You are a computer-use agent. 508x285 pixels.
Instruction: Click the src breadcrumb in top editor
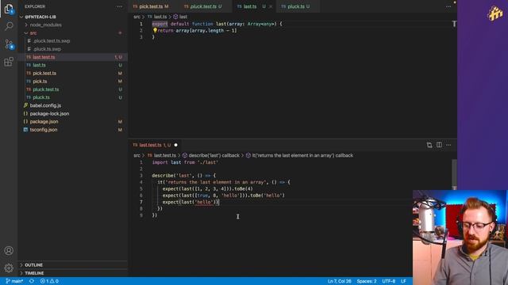click(137, 17)
